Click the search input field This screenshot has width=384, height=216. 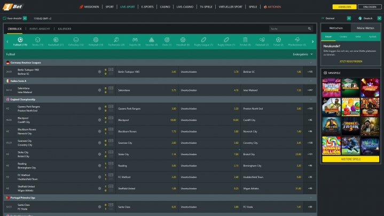pos(288,29)
